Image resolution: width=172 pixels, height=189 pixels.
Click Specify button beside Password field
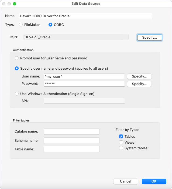[x=139, y=84]
